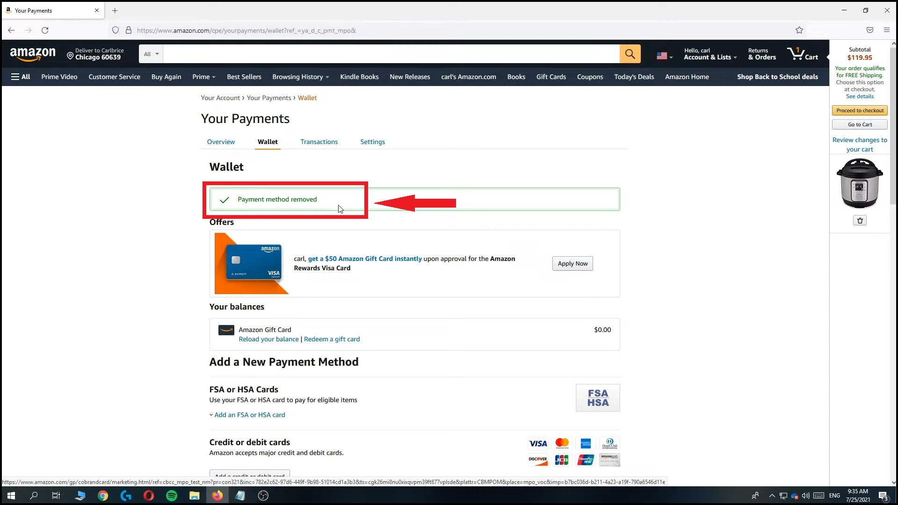The width and height of the screenshot is (898, 505).
Task: Expand Add an FSA or HSA card
Action: (x=249, y=415)
